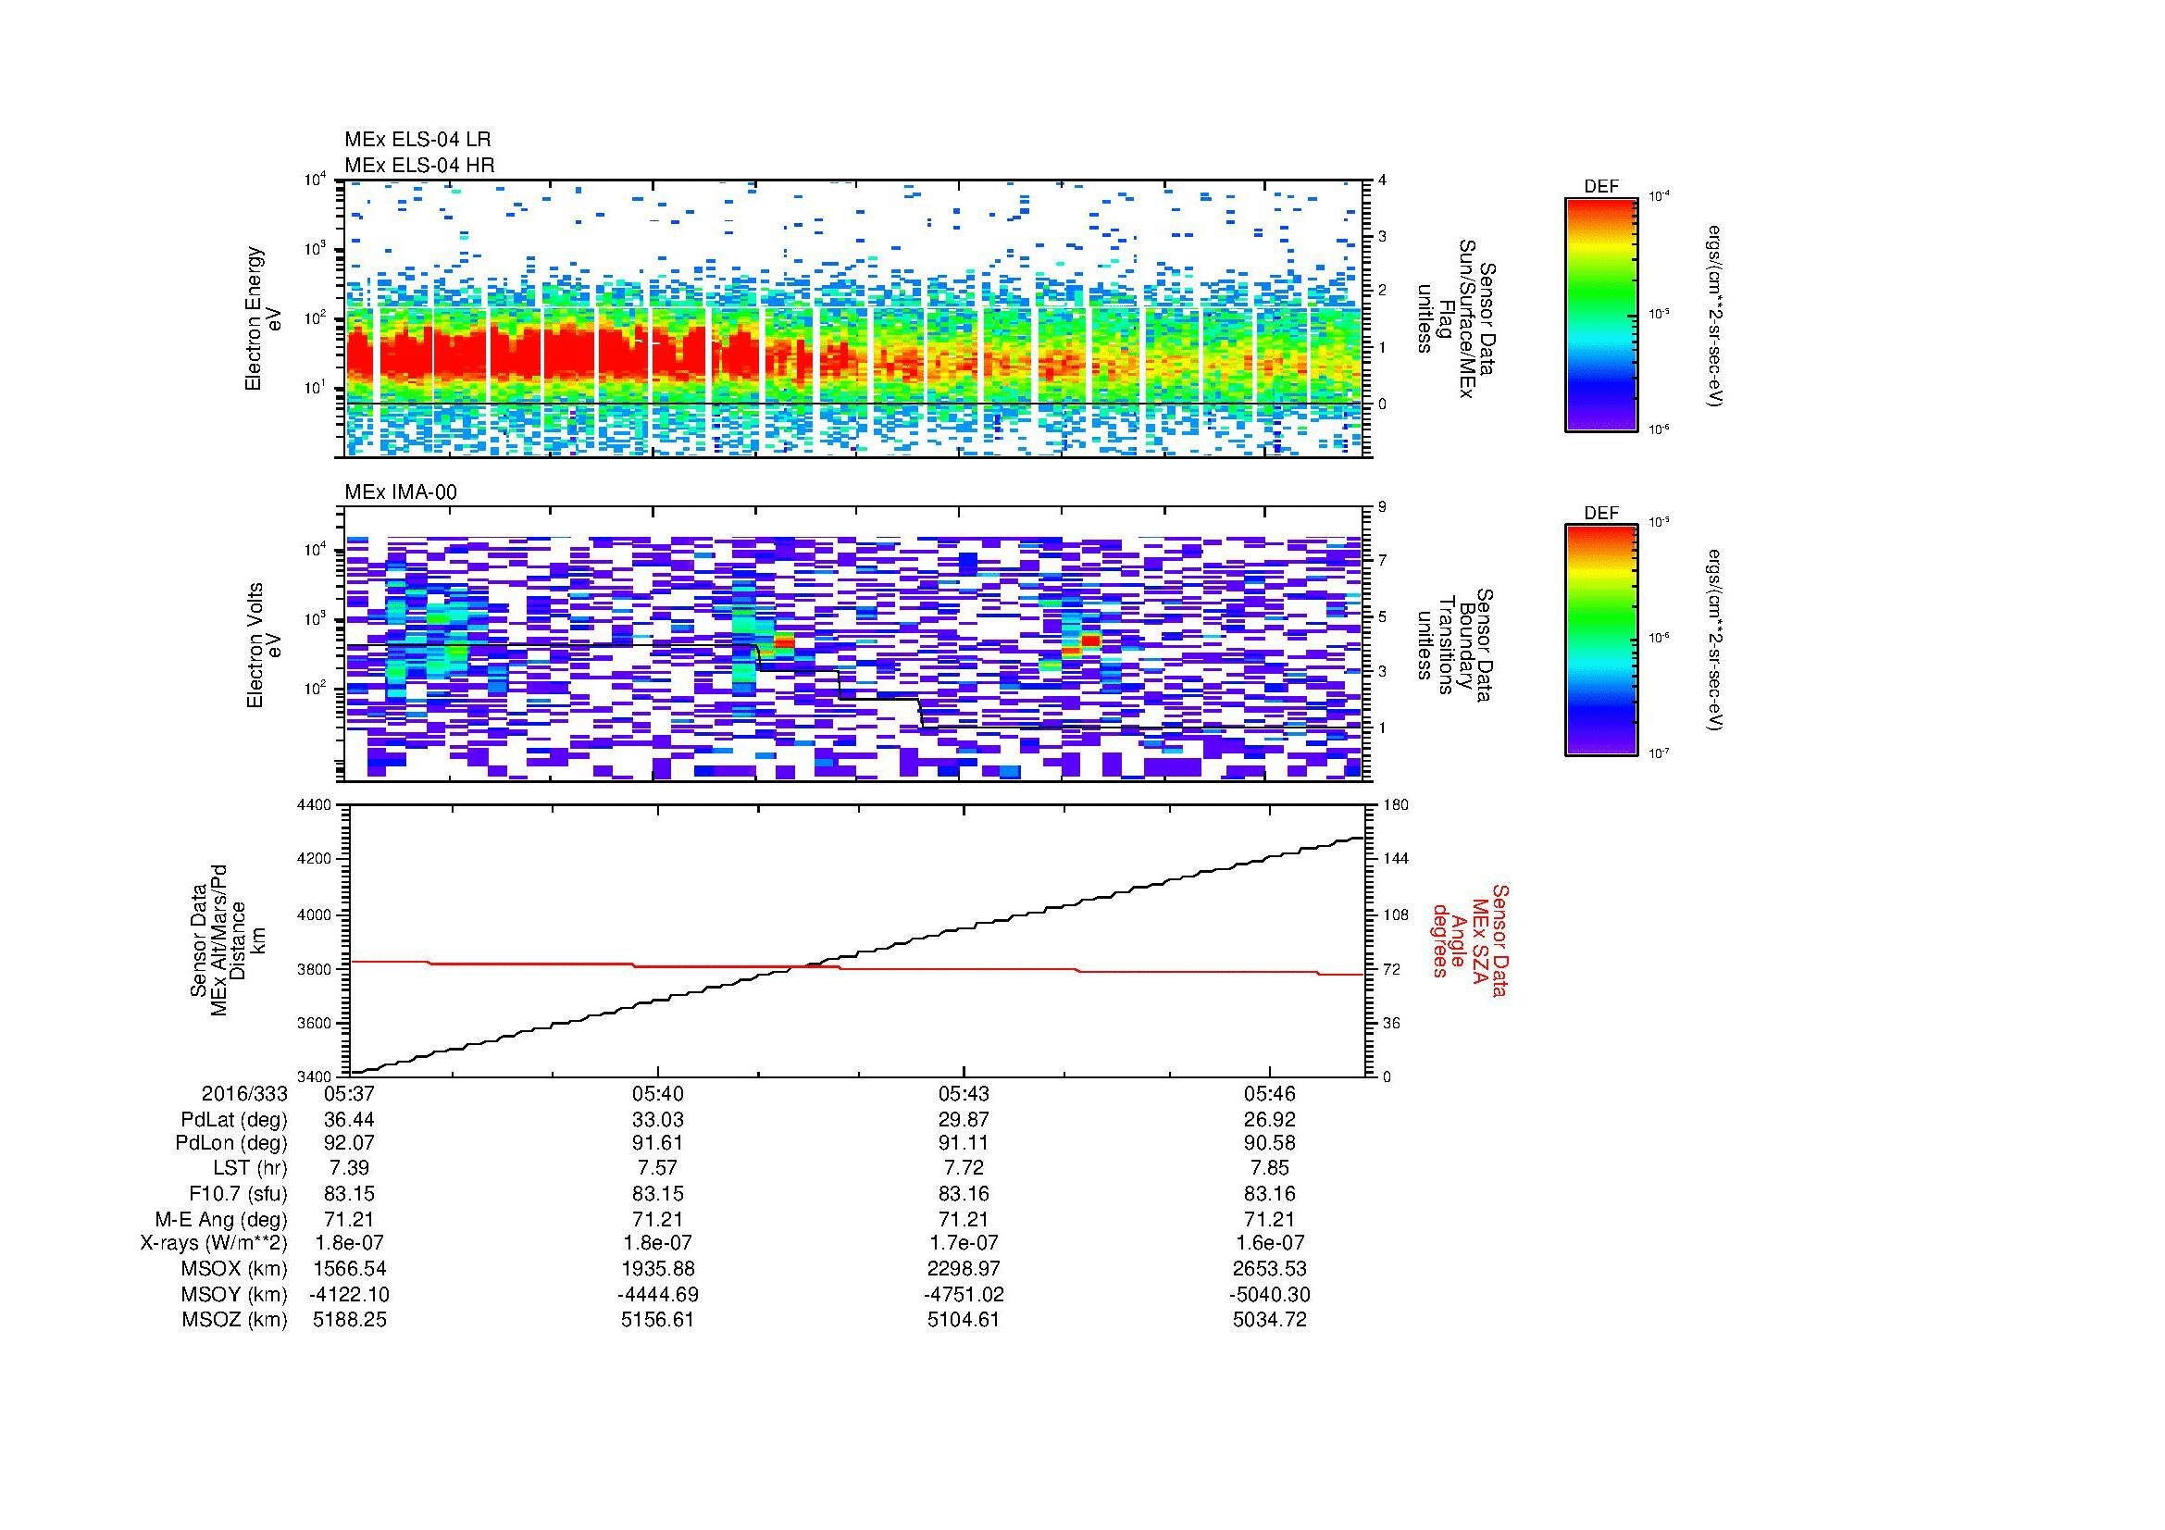The height and width of the screenshot is (1530, 2165).
Task: Click the PdLon value 92.07
Action: (349, 1143)
